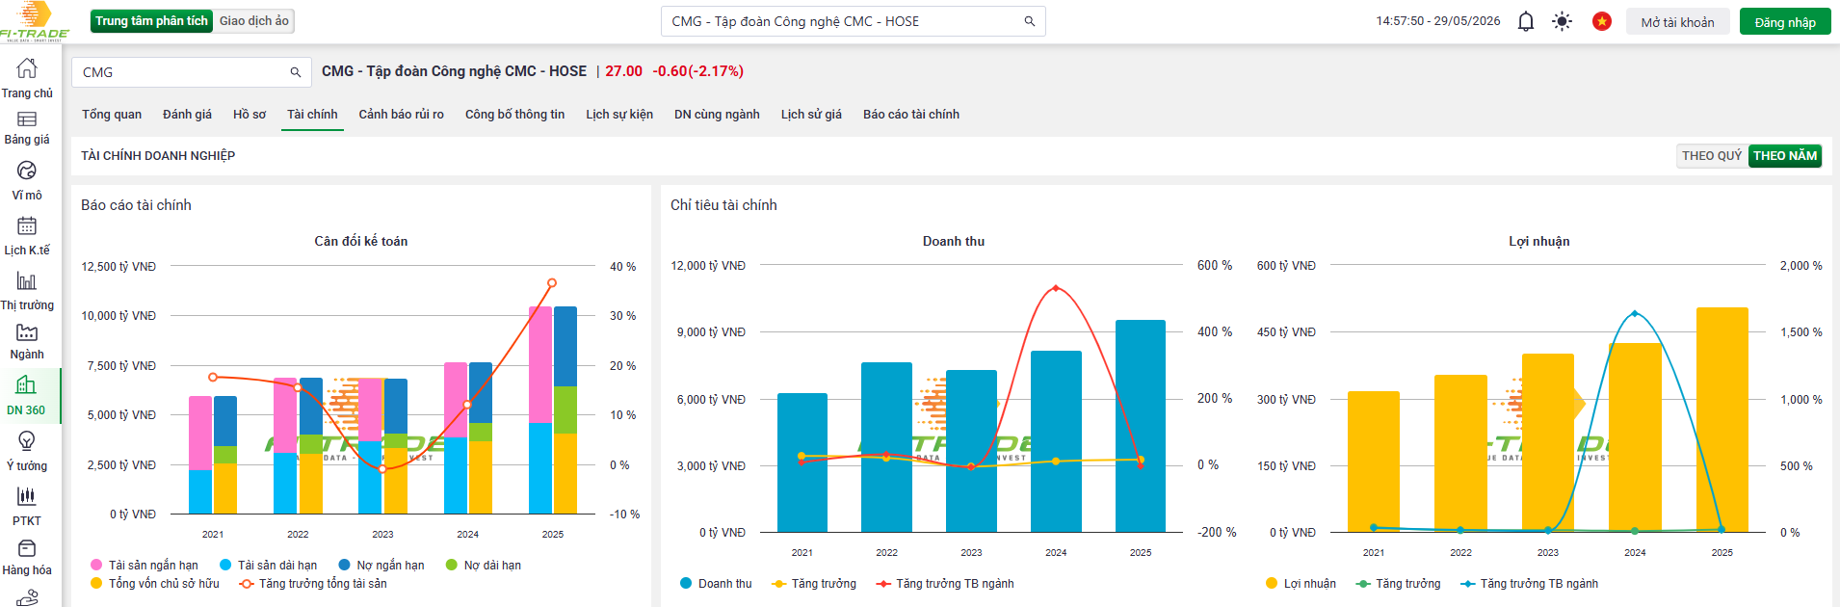Viewport: 1840px width, 607px height.
Task: Switch to Theo Năm view
Action: click(x=1785, y=156)
